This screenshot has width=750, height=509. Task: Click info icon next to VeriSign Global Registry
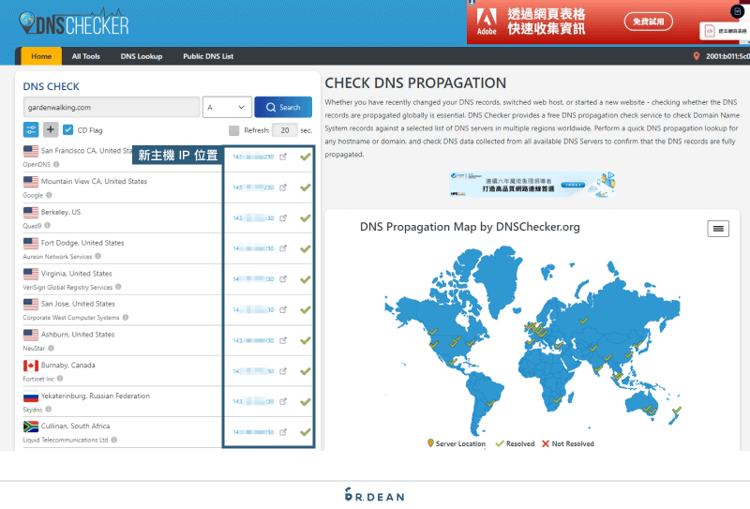coord(118,287)
